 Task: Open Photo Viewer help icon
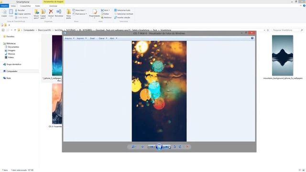point(252,38)
